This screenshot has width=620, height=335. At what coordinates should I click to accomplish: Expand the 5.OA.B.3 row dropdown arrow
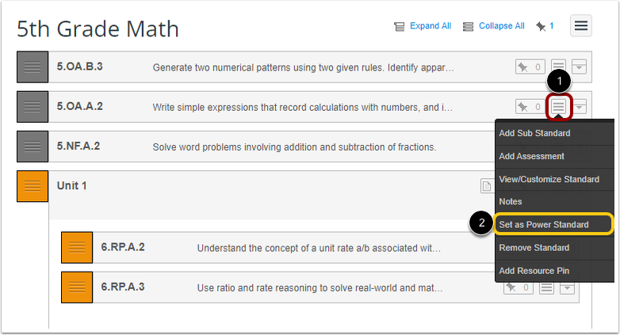[579, 67]
